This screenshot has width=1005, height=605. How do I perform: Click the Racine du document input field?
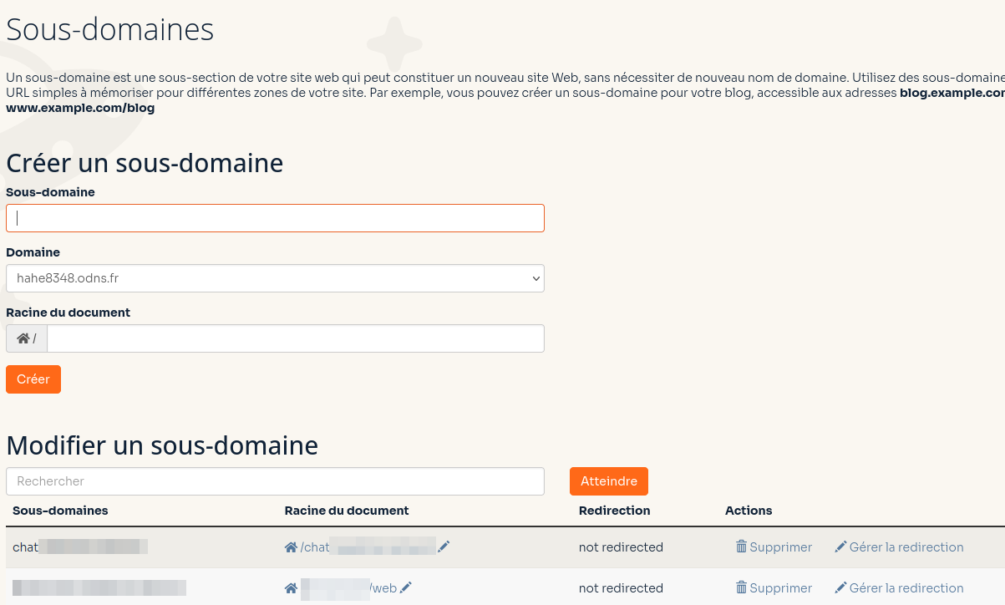pyautogui.click(x=295, y=338)
